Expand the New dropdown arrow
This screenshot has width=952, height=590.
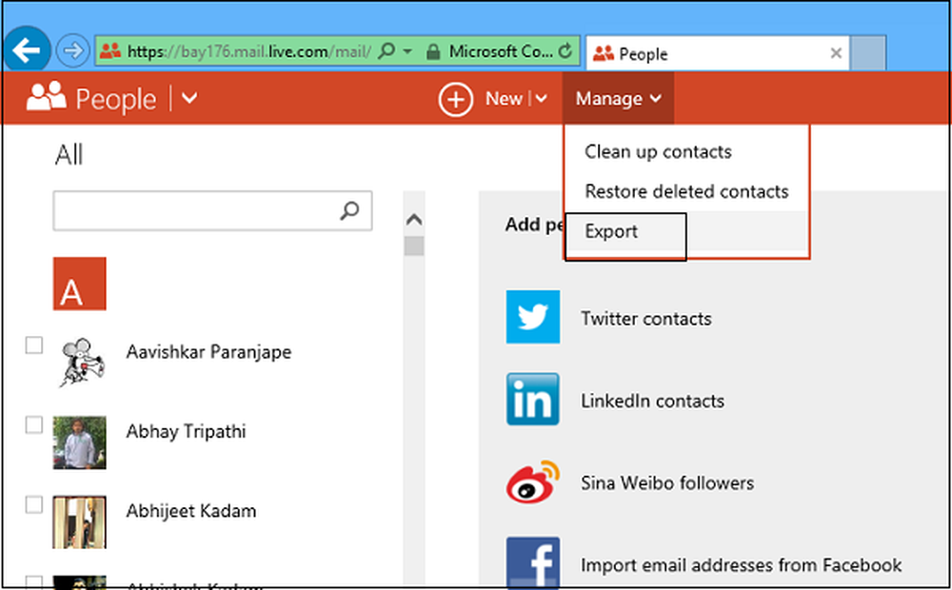point(542,98)
